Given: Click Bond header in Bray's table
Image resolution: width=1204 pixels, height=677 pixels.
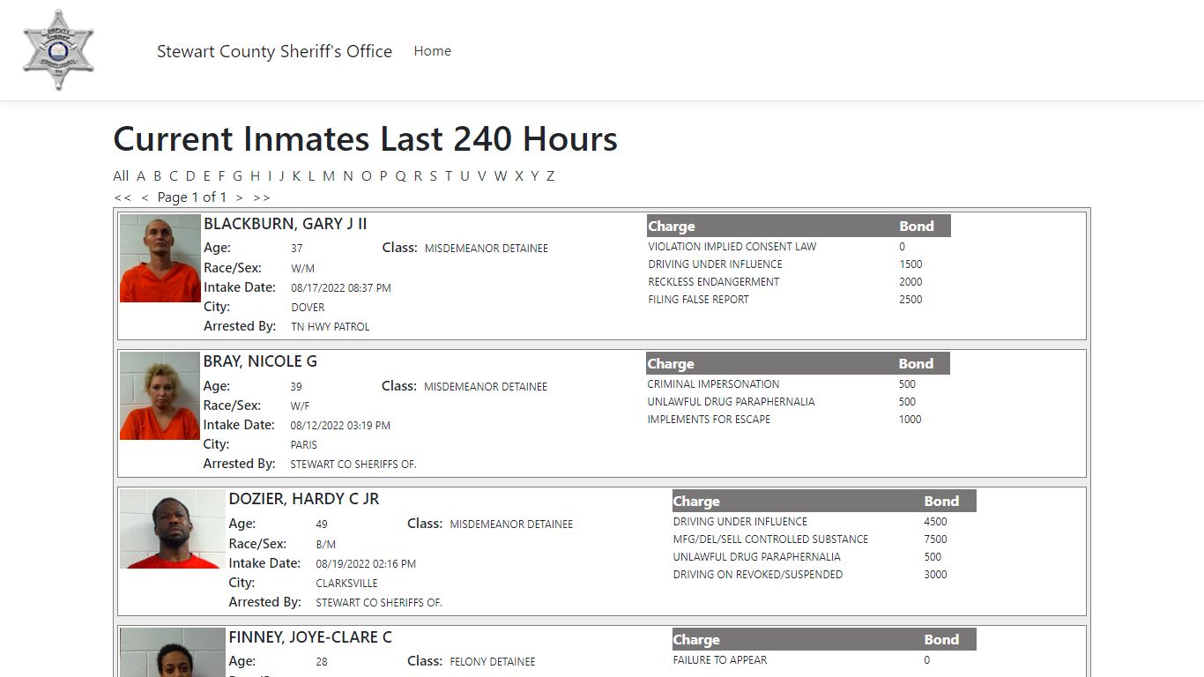Looking at the screenshot, I should click(916, 364).
